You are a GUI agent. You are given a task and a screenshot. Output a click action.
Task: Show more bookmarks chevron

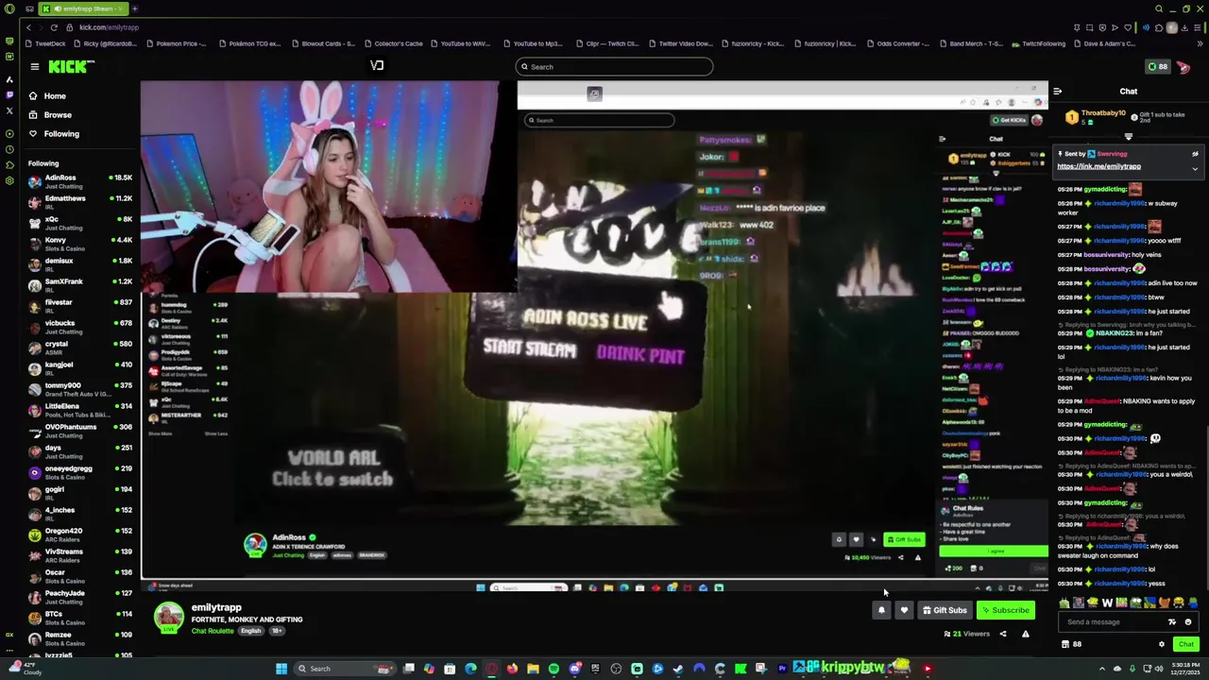(1200, 43)
